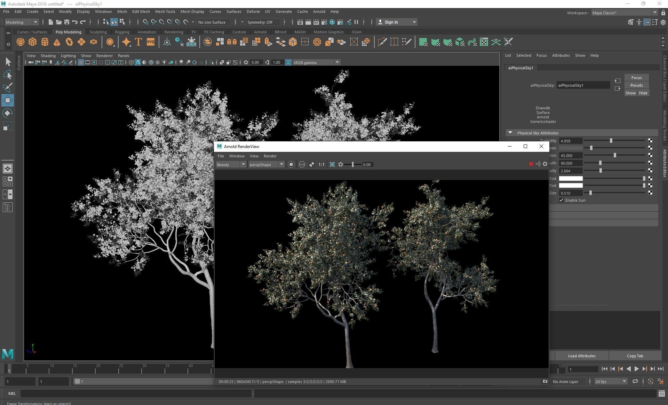The width and height of the screenshot is (668, 405).
Task: Open the Sign In dropdown
Action: pyautogui.click(x=397, y=22)
